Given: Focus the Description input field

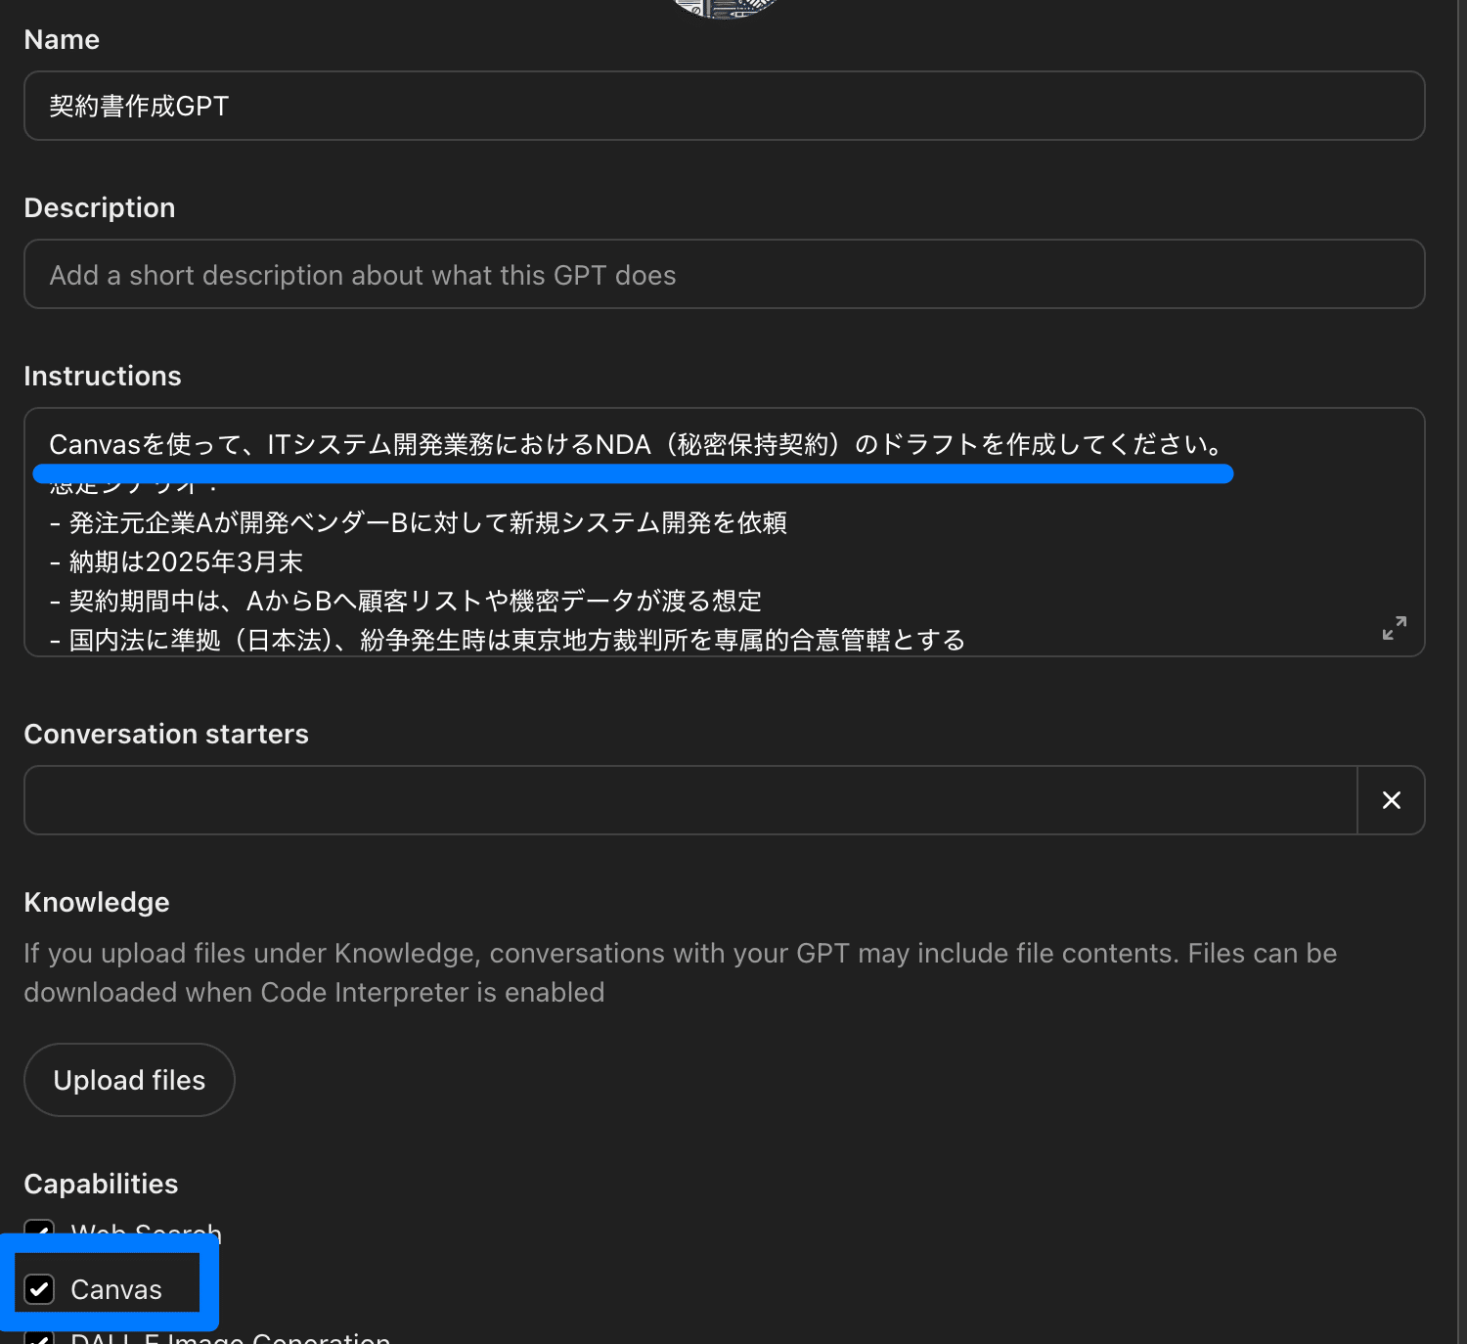Looking at the screenshot, I should pos(724,274).
